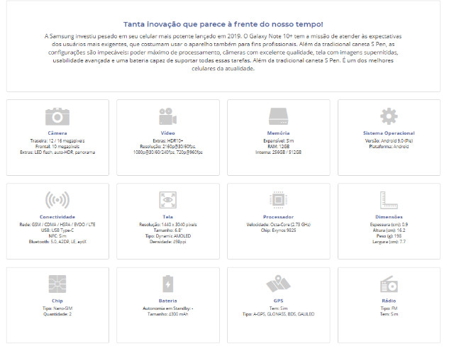Click 'Extras: HDR10+' line in Vídeo
Viewport: 454px width, 351px height.
point(167,141)
